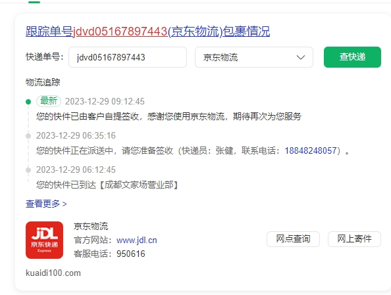Click the red JDL Express logo
This screenshot has height=295, width=391.
pyautogui.click(x=44, y=240)
